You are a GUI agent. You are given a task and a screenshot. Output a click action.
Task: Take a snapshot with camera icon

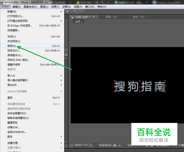point(115,145)
